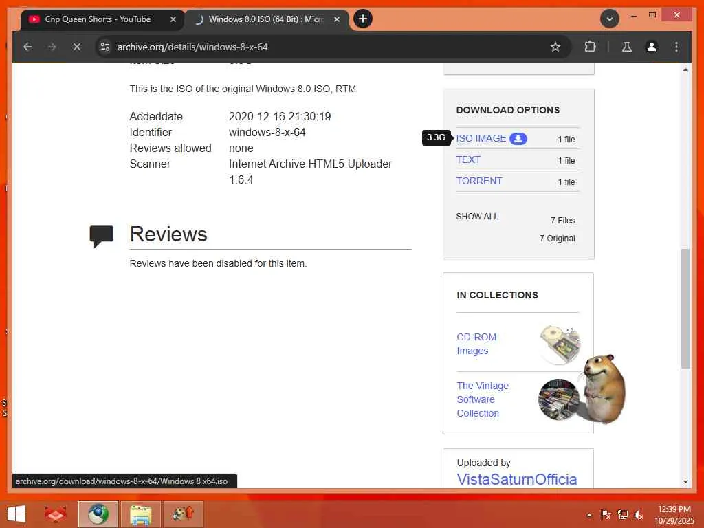Click the Action Center flag tray icon
Viewport: 704px width, 528px height.
pos(606,515)
